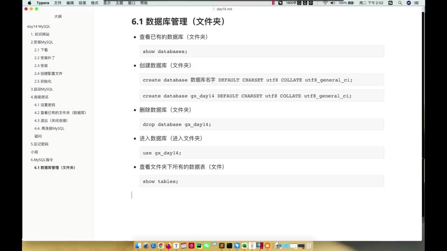
Task: Open Notification Center list icon
Action: pos(417,3)
